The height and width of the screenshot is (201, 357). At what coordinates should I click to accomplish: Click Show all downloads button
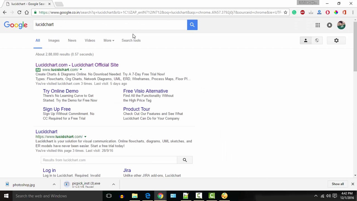[338, 184]
